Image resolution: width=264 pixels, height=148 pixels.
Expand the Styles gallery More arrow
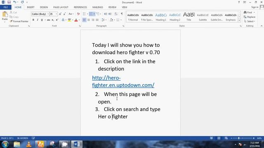[239, 21]
